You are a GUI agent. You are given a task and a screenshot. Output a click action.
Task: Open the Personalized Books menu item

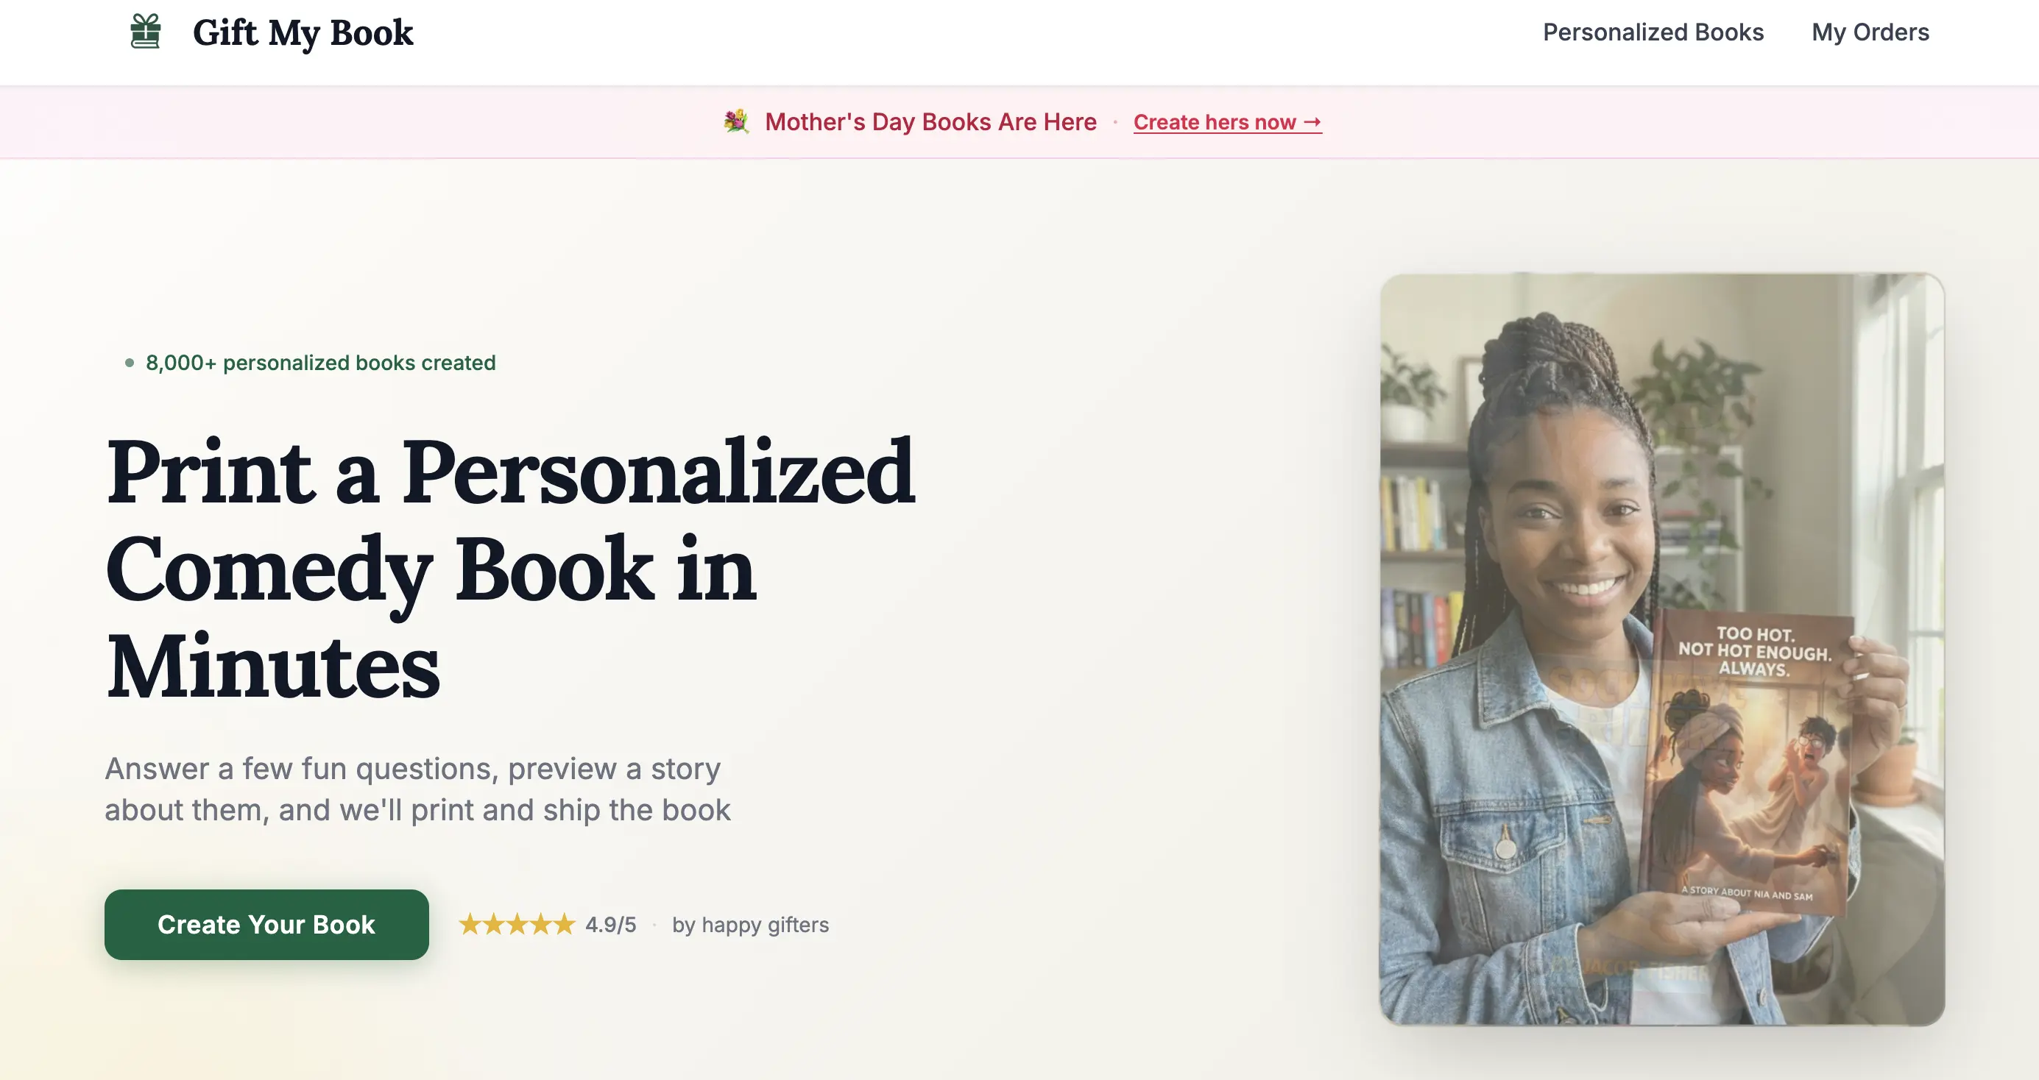[1653, 32]
